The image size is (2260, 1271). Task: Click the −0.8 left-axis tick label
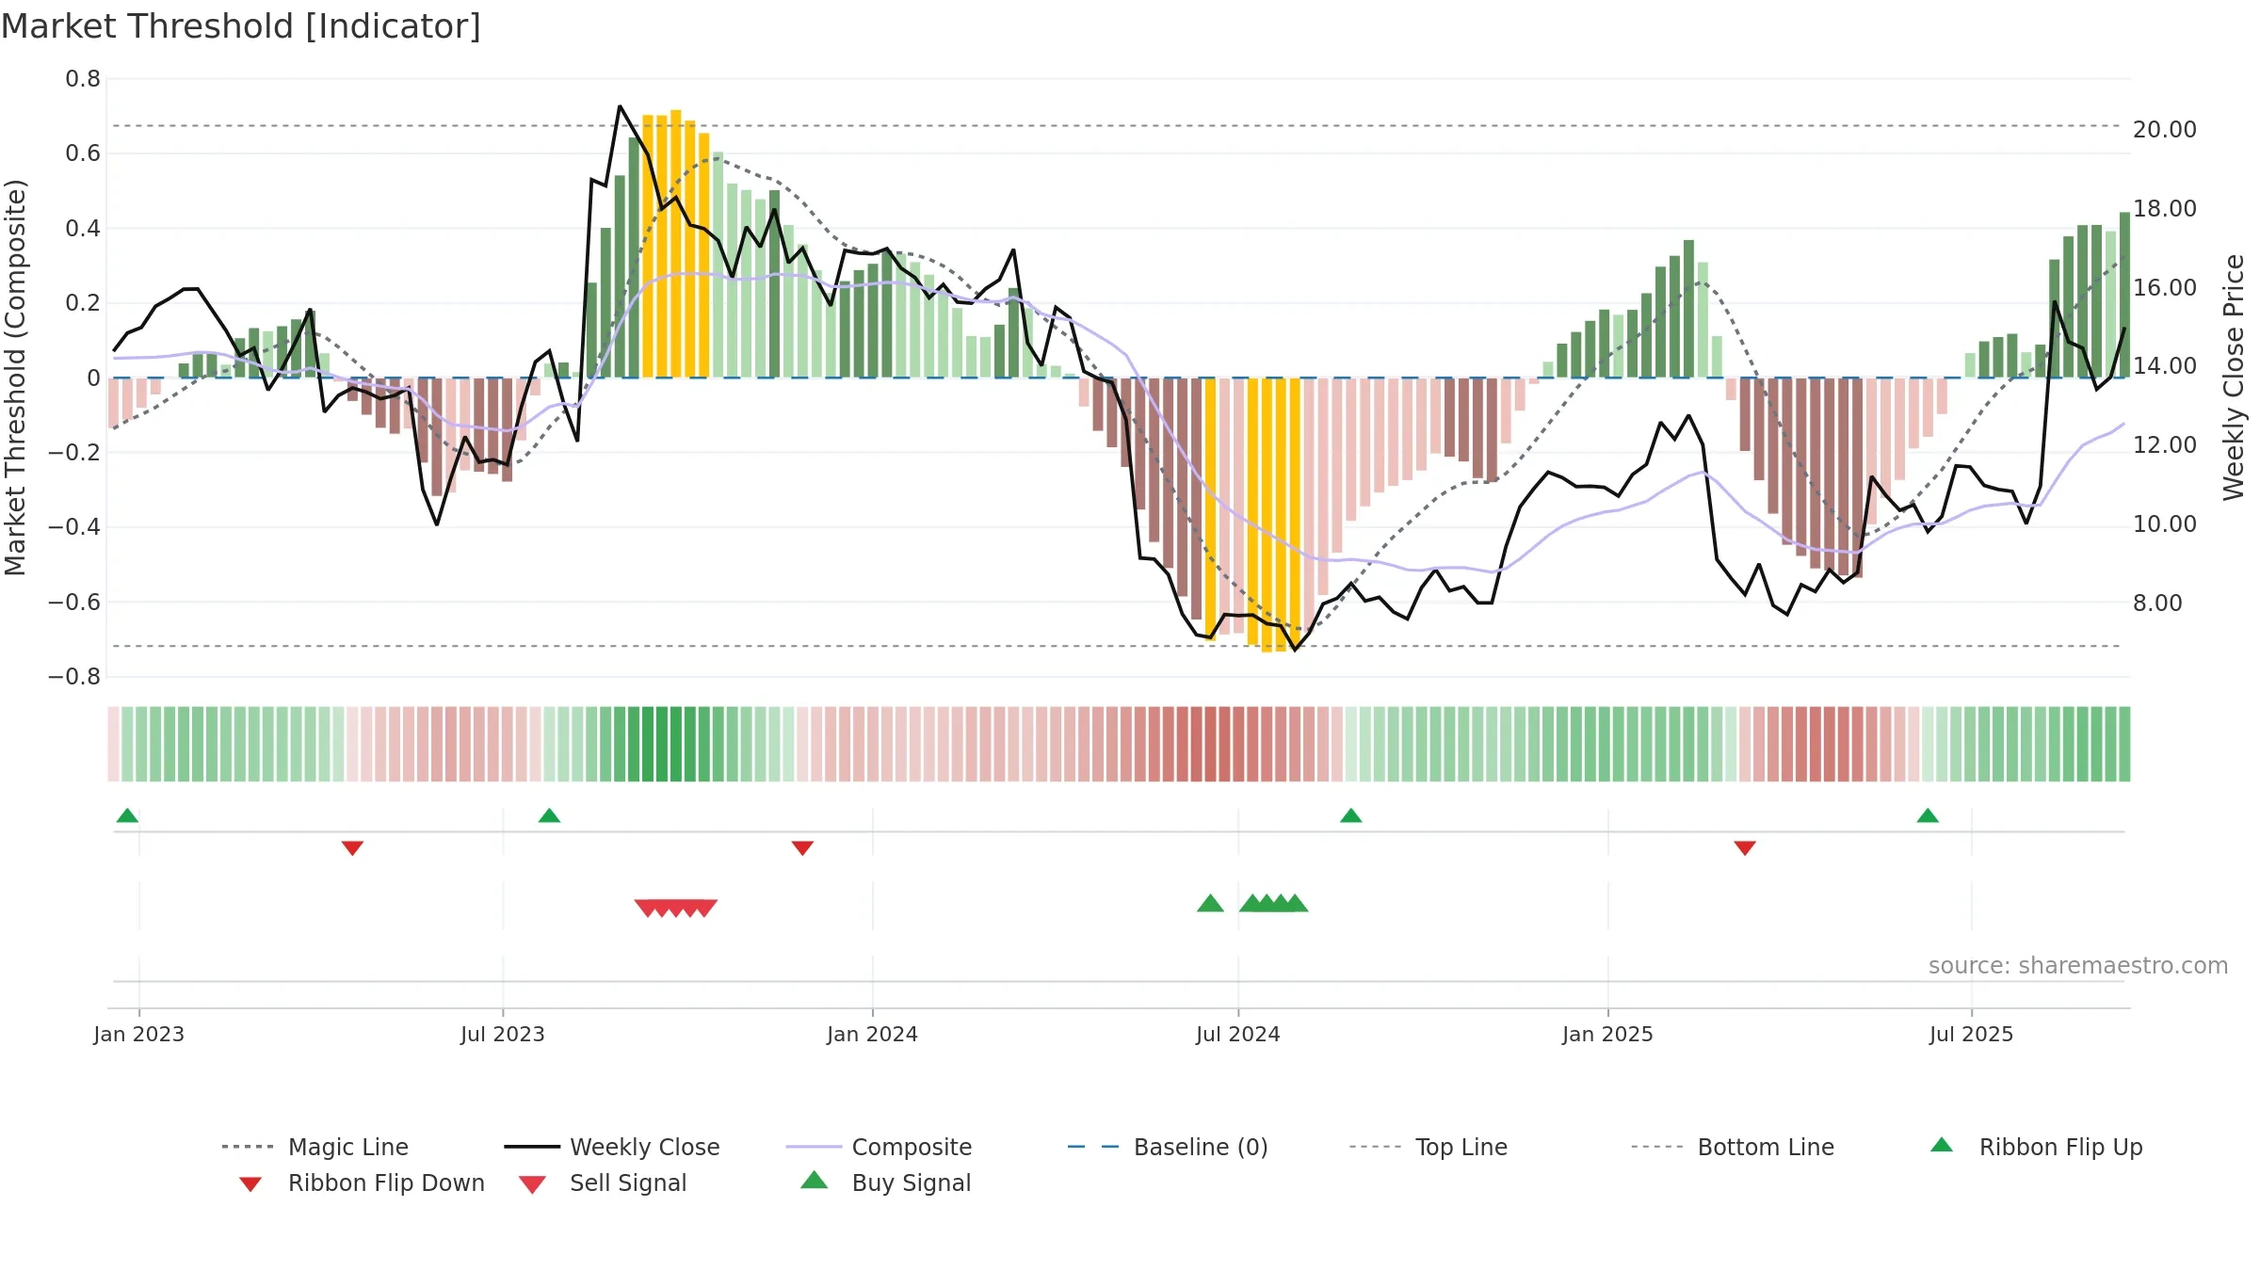coord(73,677)
